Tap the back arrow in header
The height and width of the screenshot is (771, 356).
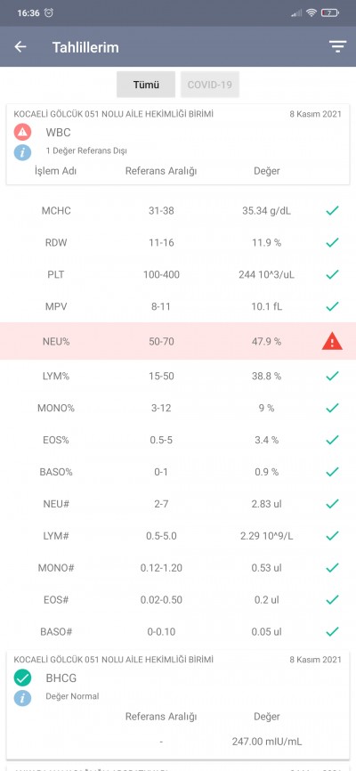(x=20, y=46)
